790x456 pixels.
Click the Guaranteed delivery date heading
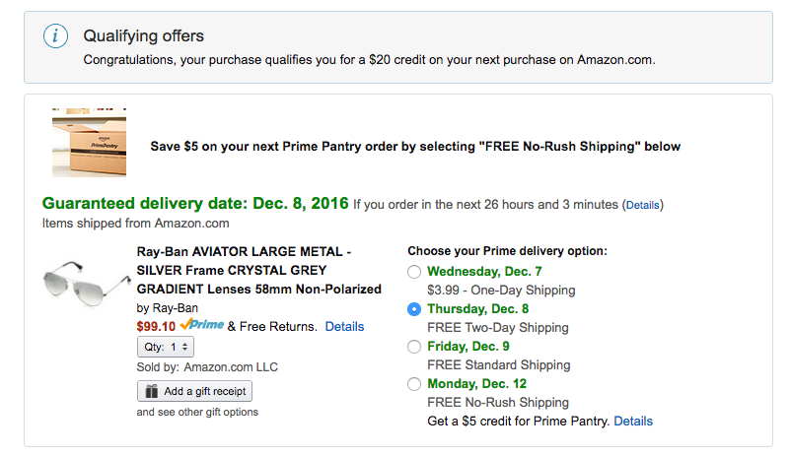(195, 204)
